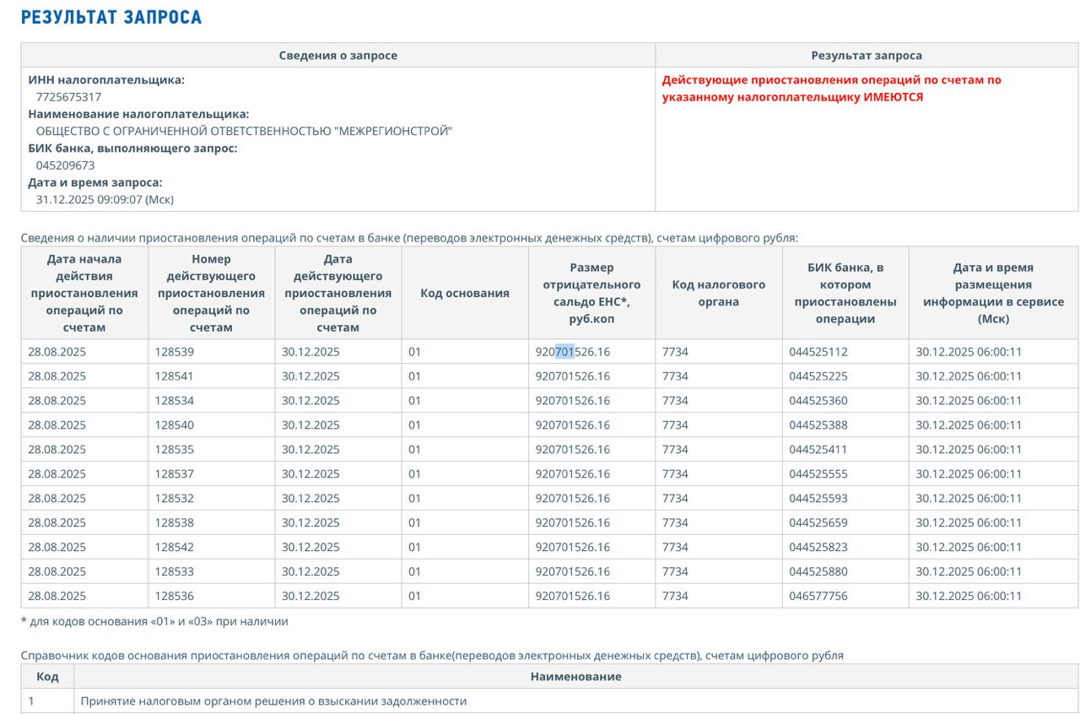Click the "Код налогового органа" column header
This screenshot has height=714, width=1080.
(718, 293)
